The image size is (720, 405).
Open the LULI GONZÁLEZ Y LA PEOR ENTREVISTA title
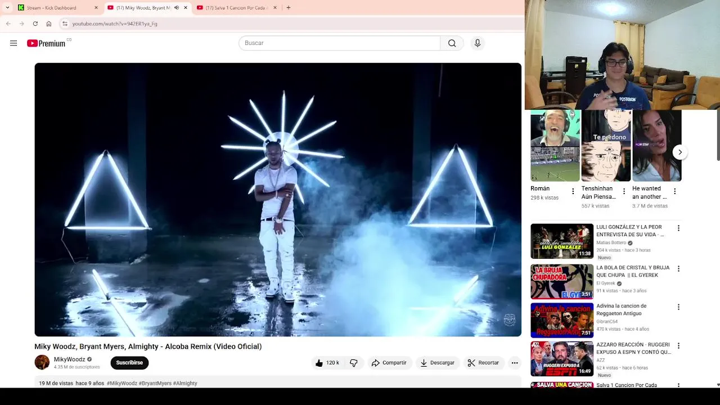coord(631,231)
